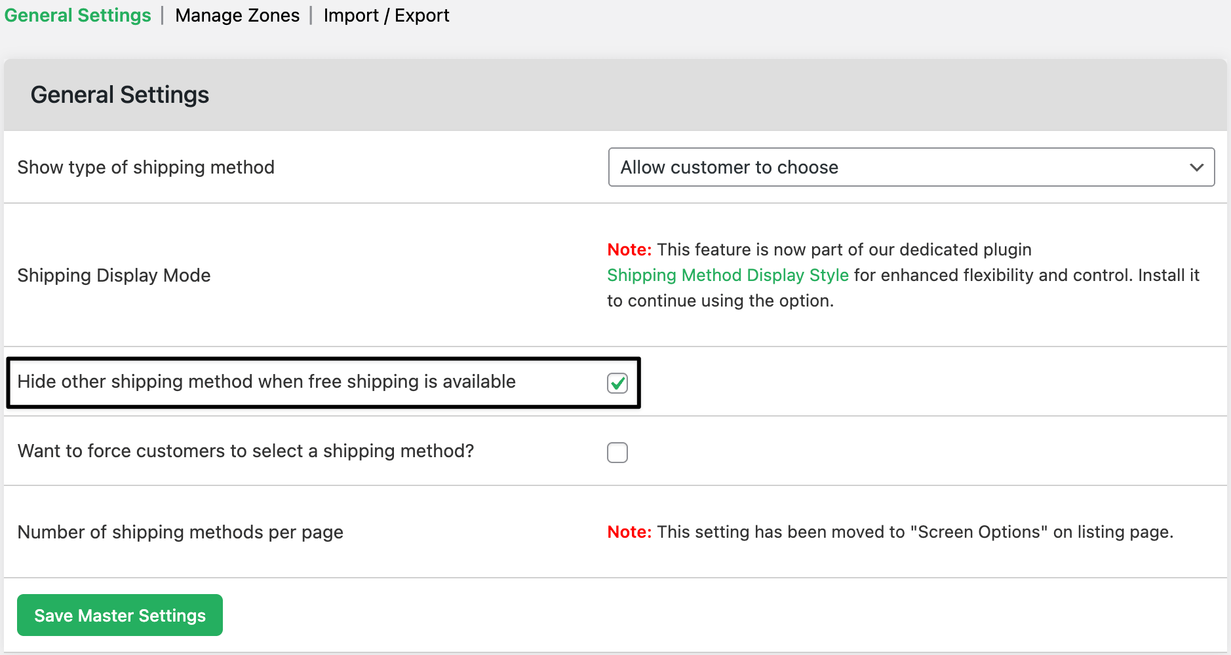
Task: Click the 'Screen Options' quoted text
Action: point(979,532)
